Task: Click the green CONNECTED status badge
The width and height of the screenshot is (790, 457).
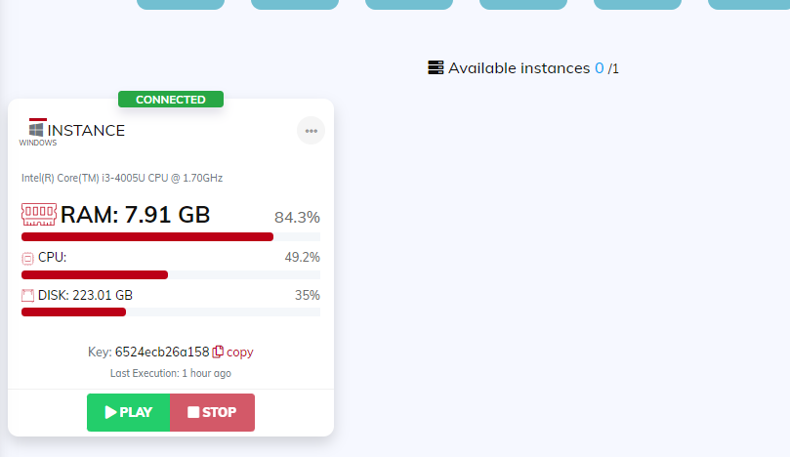Action: pos(171,99)
